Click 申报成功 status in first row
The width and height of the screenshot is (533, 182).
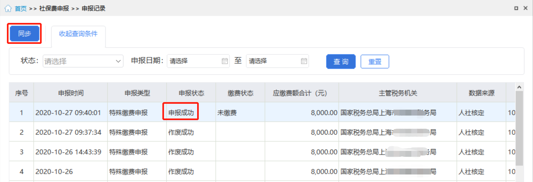(181, 113)
